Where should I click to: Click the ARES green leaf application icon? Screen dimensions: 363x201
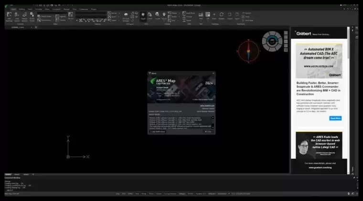click(6, 6)
